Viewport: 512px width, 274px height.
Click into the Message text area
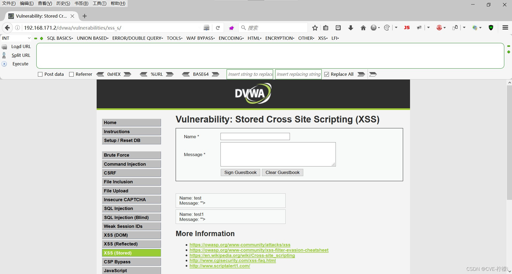(x=278, y=154)
